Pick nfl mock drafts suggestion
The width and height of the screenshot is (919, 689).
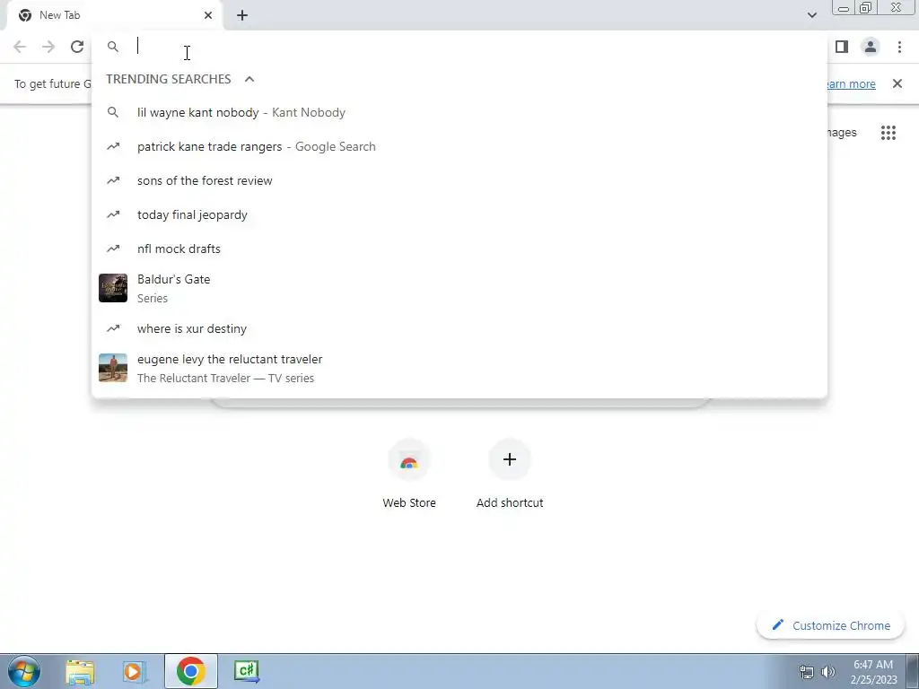459,249
